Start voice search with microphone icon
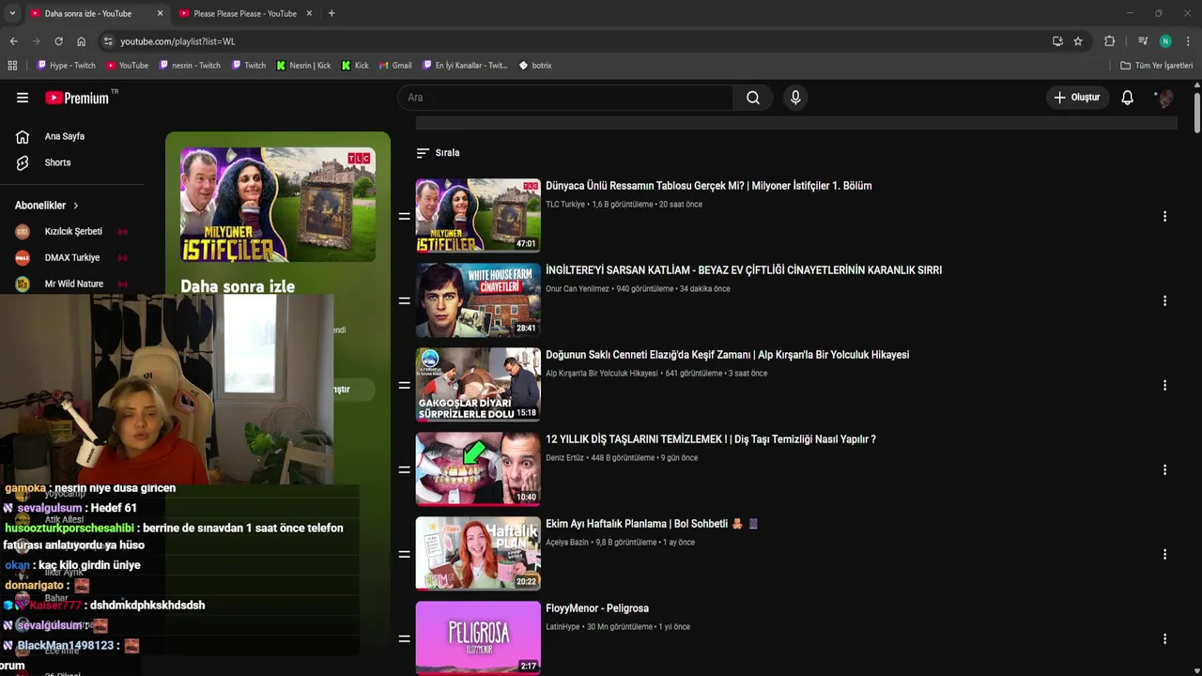The height and width of the screenshot is (676, 1202). tap(795, 98)
